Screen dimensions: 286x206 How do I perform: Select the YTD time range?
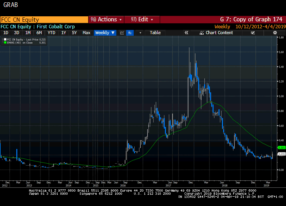pyautogui.click(x=51, y=33)
